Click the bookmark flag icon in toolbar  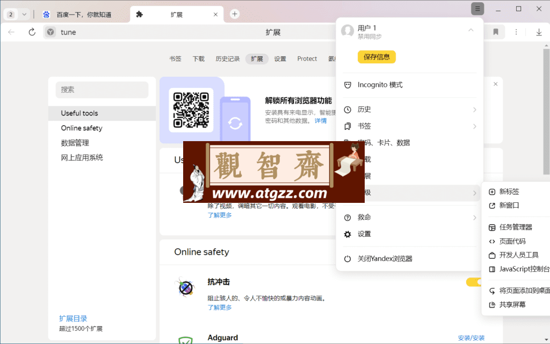pos(496,32)
